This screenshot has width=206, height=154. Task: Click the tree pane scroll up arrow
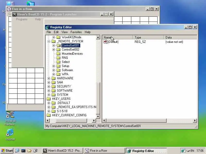[98, 37]
